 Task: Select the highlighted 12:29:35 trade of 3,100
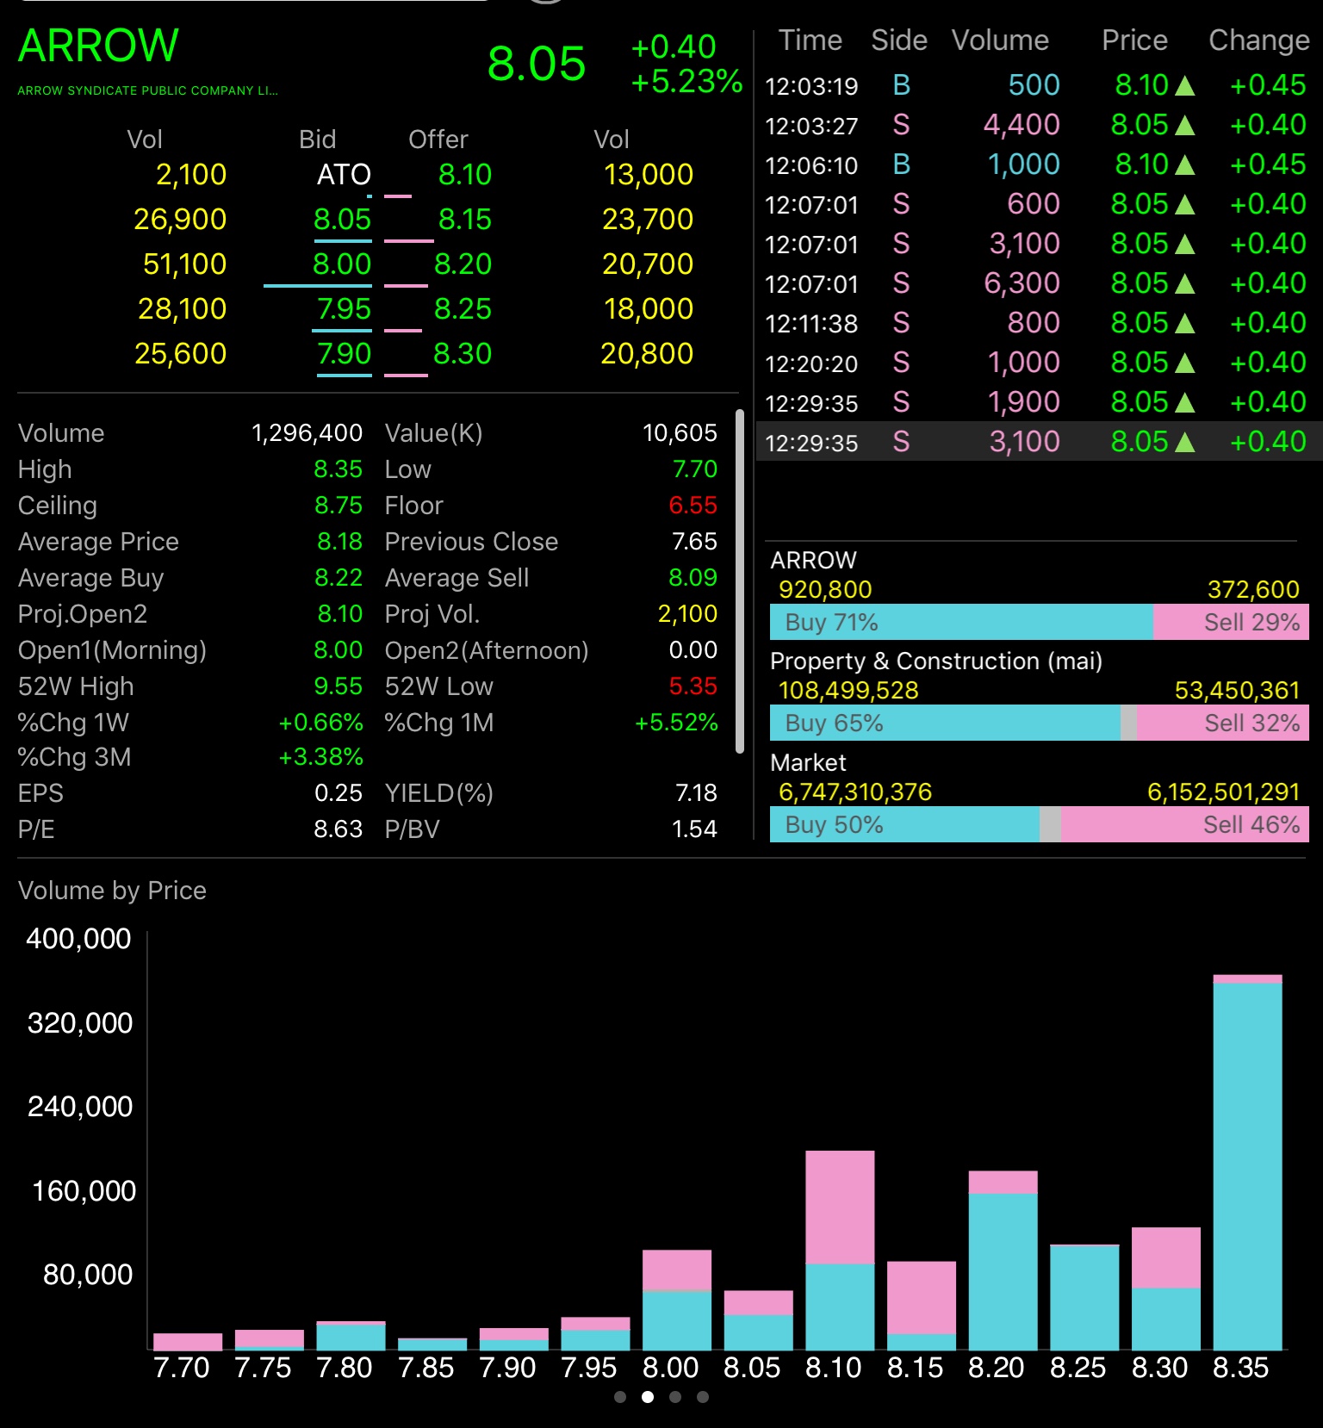tap(1039, 442)
